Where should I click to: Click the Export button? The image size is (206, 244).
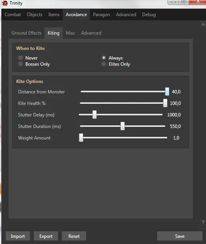coord(46,236)
